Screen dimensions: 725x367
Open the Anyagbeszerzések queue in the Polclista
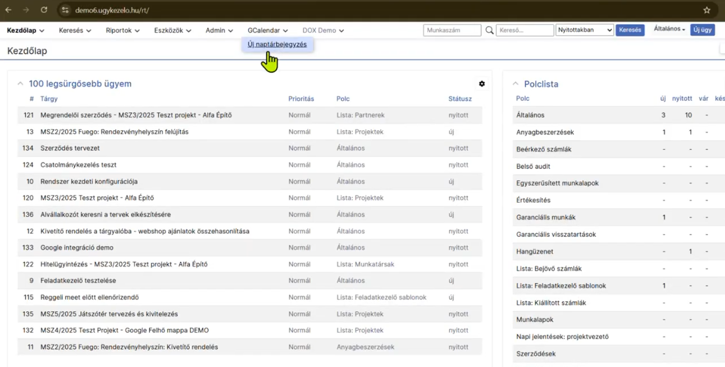[545, 132]
